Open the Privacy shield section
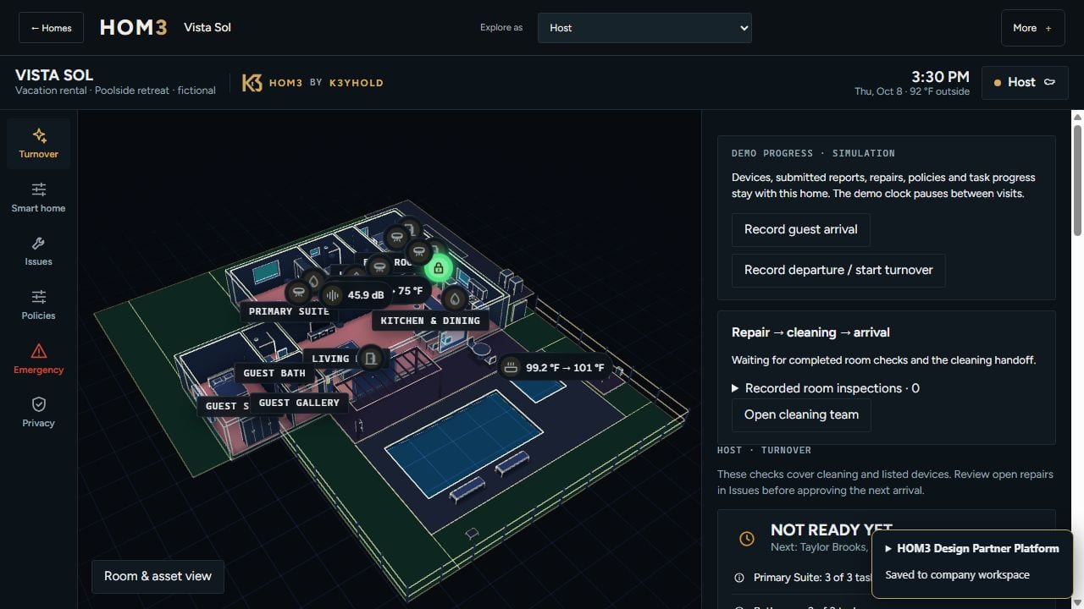The image size is (1084, 609). [38, 413]
